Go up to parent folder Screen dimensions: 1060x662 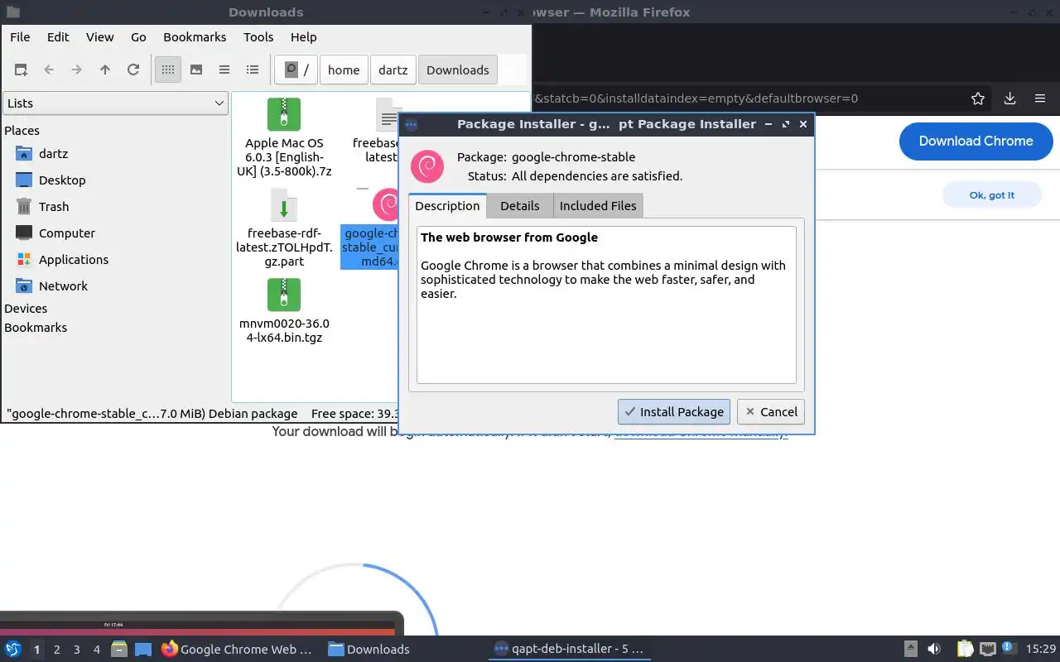pyautogui.click(x=105, y=70)
